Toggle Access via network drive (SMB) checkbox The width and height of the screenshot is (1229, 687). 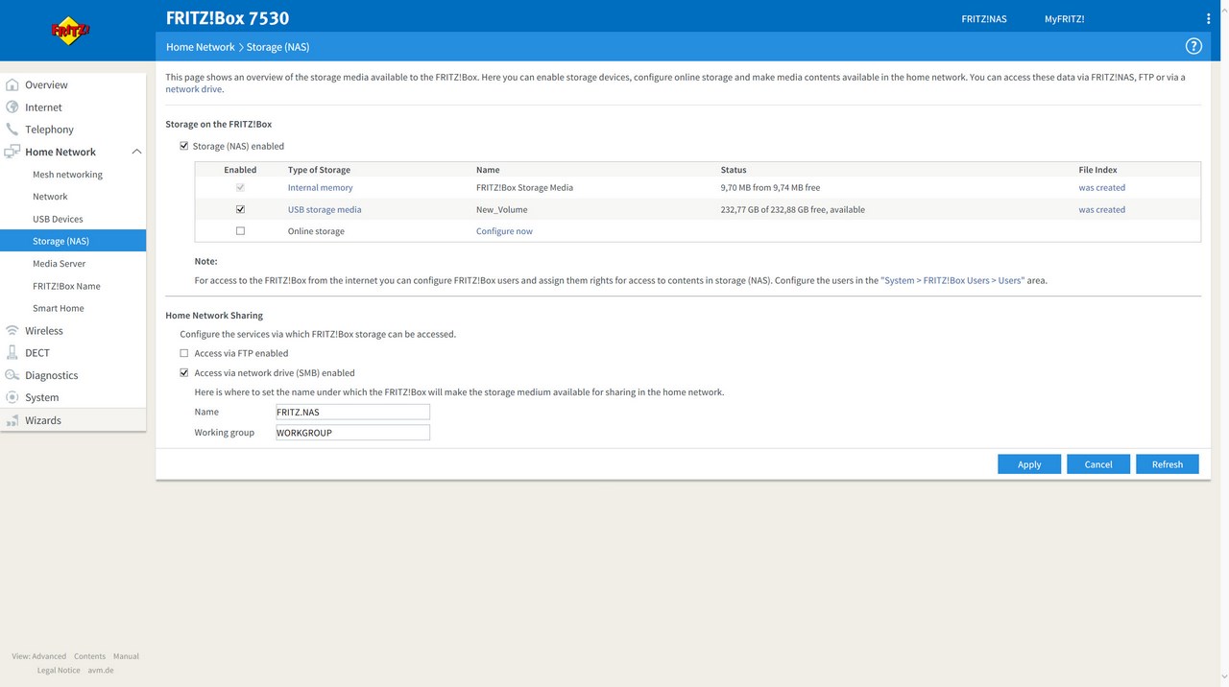click(184, 372)
